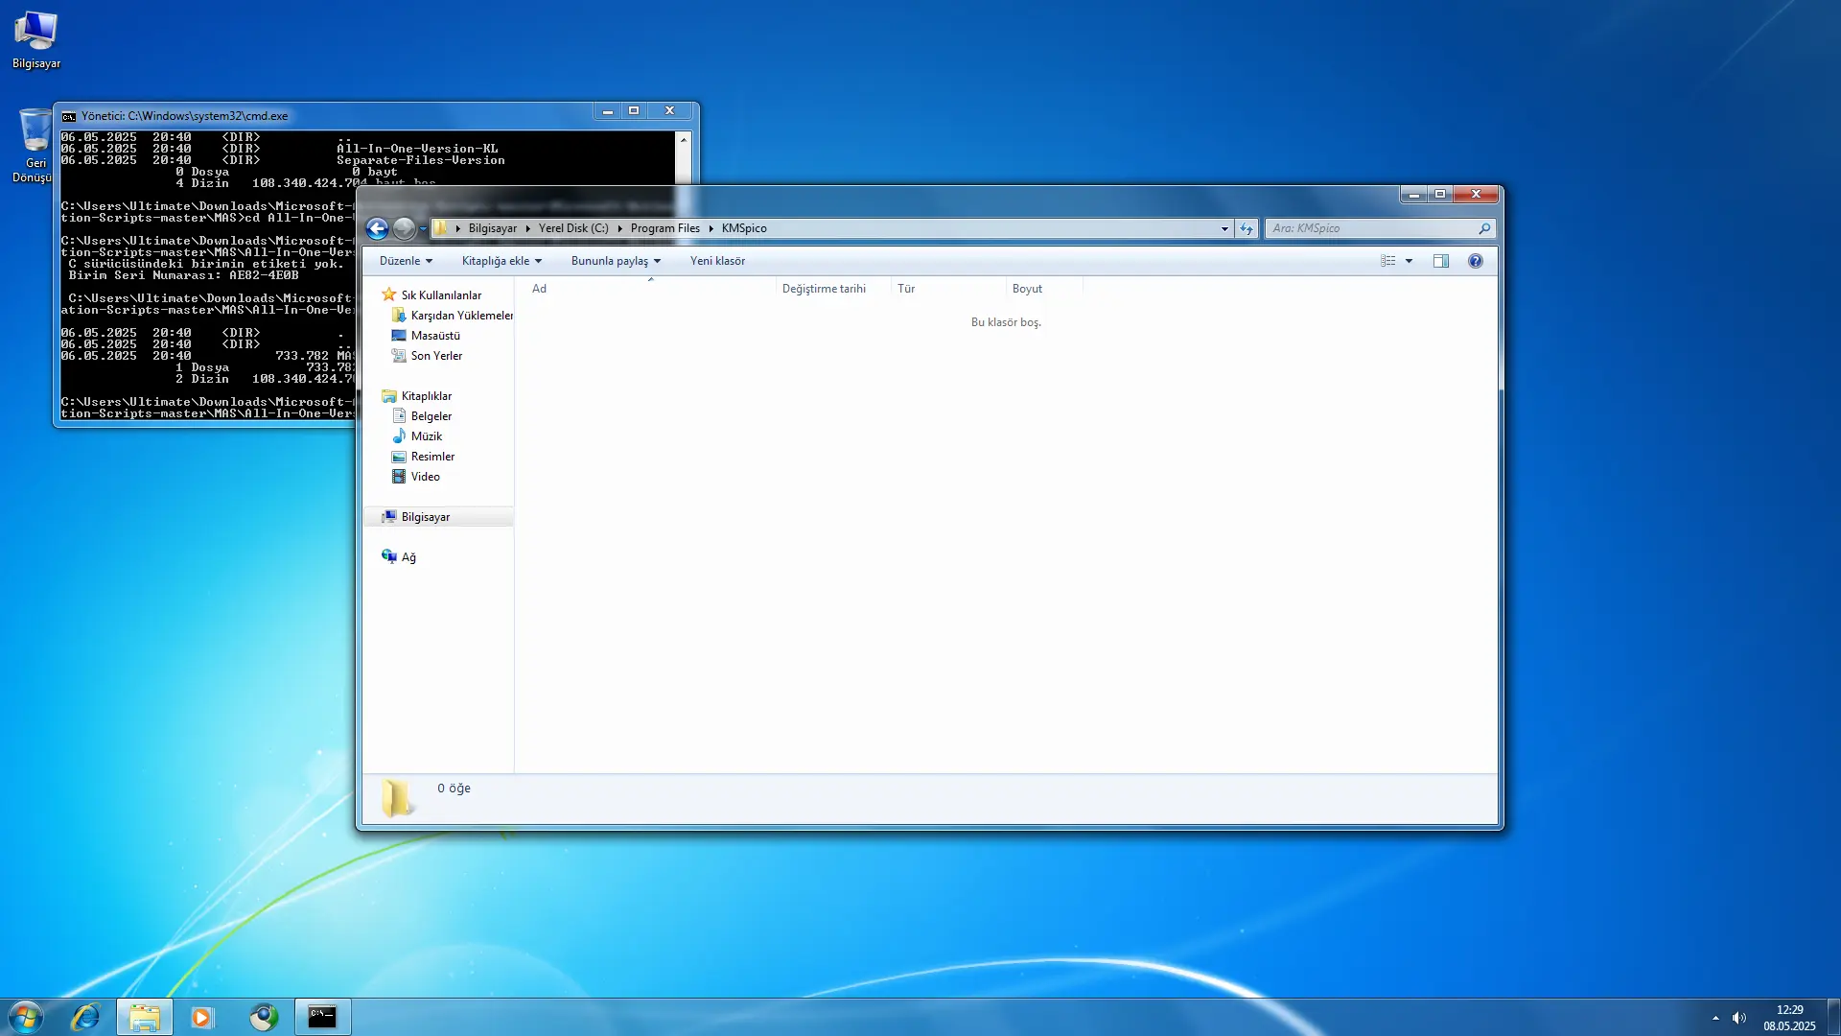Click the refresh button beside address bar
This screenshot has height=1036, width=1841.
pos(1247,228)
